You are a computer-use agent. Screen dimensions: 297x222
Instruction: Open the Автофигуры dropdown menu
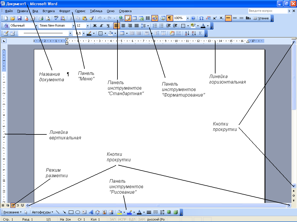[x=42, y=212]
